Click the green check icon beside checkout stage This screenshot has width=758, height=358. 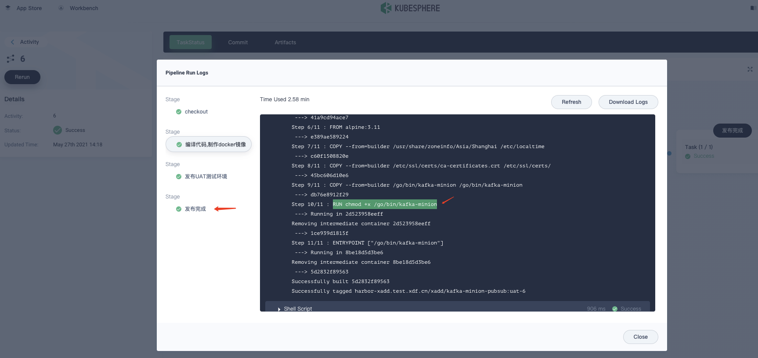[x=179, y=112]
